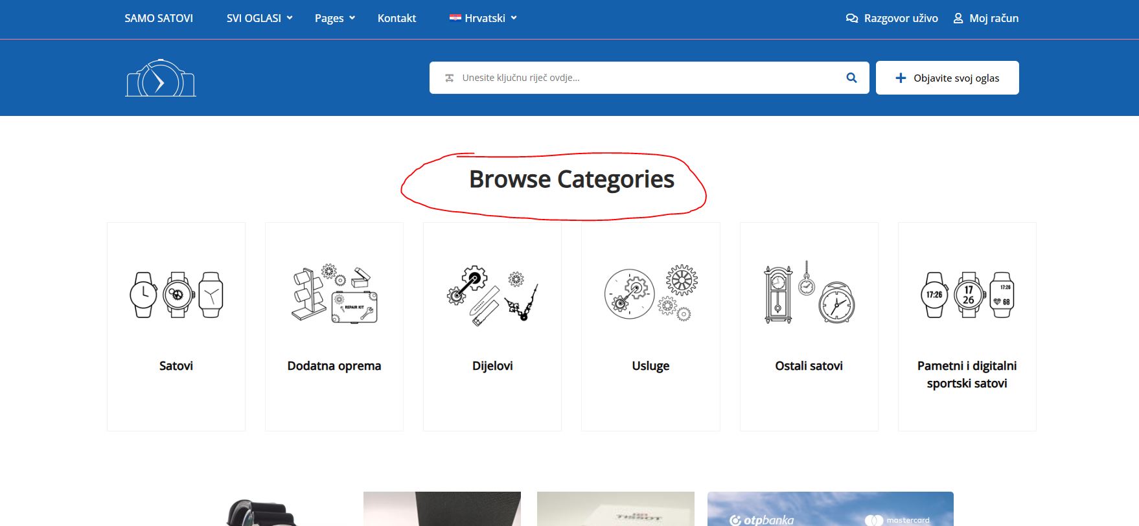The image size is (1139, 526).
Task: Click the Dodatna oprema category label
Action: (334, 365)
